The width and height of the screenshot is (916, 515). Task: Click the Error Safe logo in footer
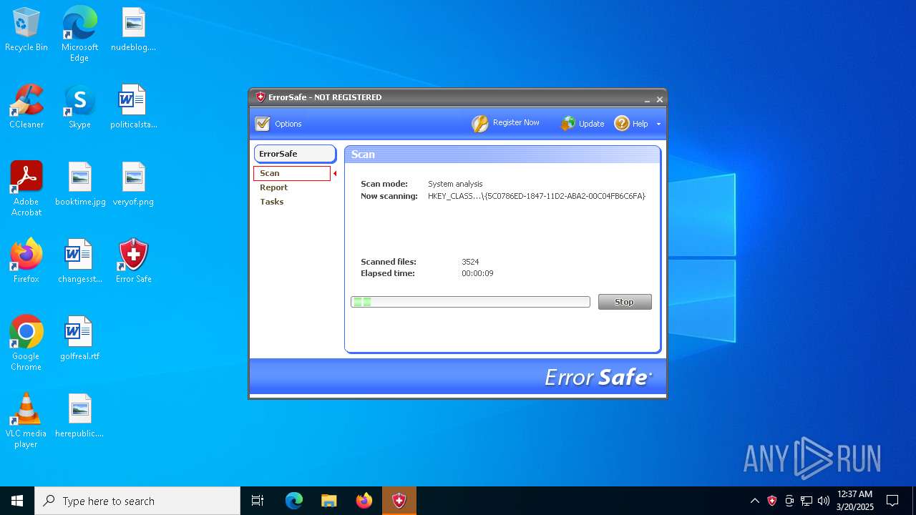pyautogui.click(x=598, y=377)
